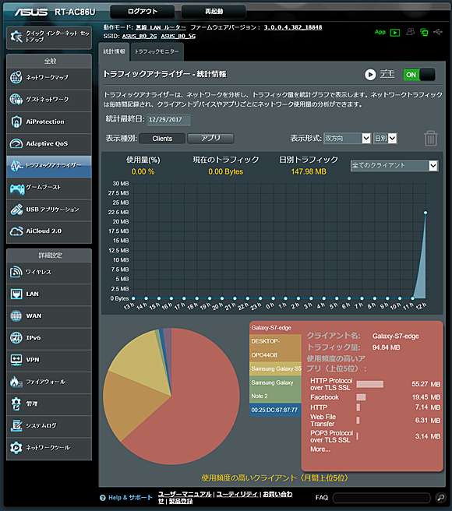Click the statistics date field 12/29/2017

[168, 120]
